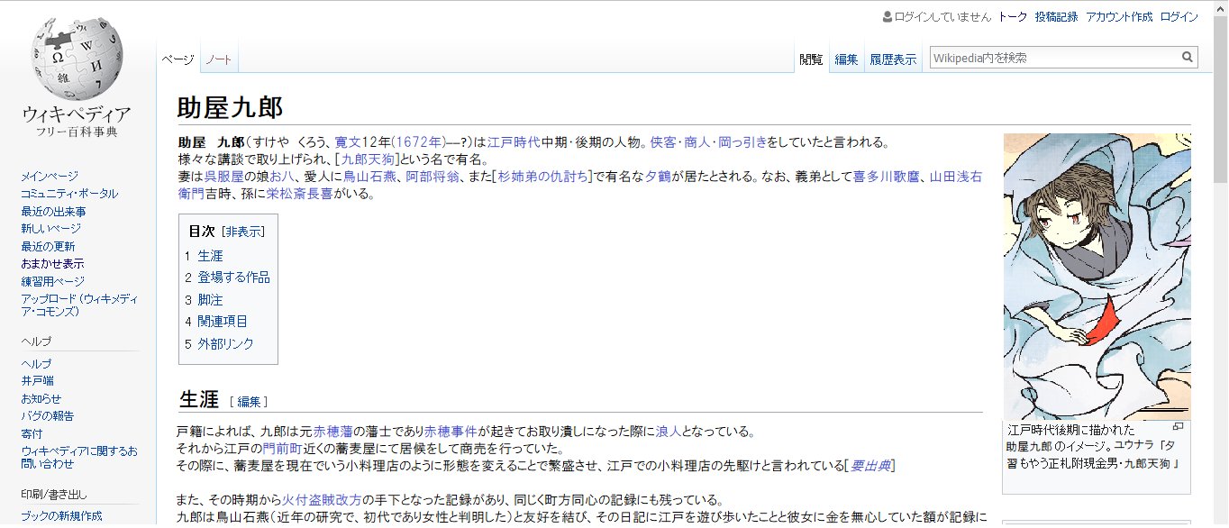Open the ヘルプ link under help section
The height and width of the screenshot is (528, 1229).
click(x=36, y=363)
